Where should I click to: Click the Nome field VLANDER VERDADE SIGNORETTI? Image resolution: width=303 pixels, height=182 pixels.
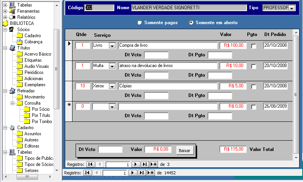pos(189,8)
